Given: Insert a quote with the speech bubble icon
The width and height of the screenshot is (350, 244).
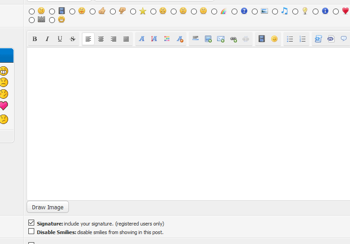Looking at the screenshot, I should click(x=344, y=39).
